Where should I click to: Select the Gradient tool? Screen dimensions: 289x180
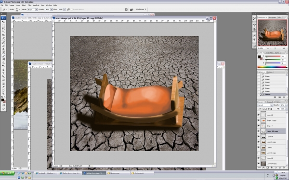(x=3, y=59)
